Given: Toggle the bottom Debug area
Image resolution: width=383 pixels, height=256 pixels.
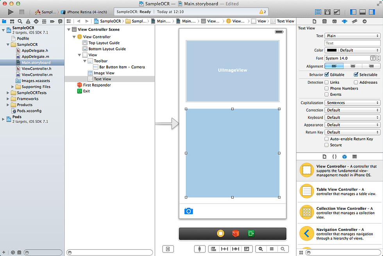Looking at the screenshot, I should [x=363, y=12].
